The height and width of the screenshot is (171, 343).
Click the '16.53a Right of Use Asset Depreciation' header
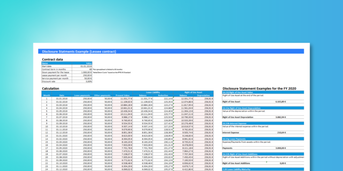click(x=263, y=108)
